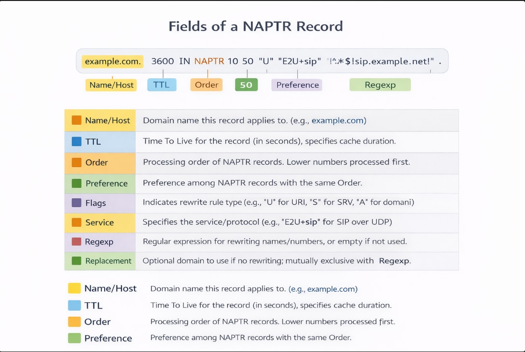
Task: Select the orange square icon in the Order table row
Action: pyautogui.click(x=76, y=163)
